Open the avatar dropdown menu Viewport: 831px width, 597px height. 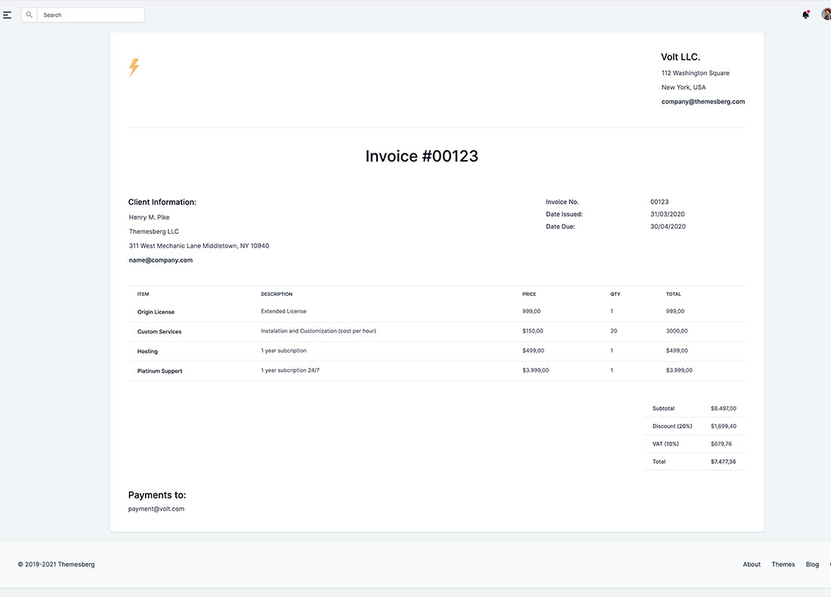tap(826, 13)
